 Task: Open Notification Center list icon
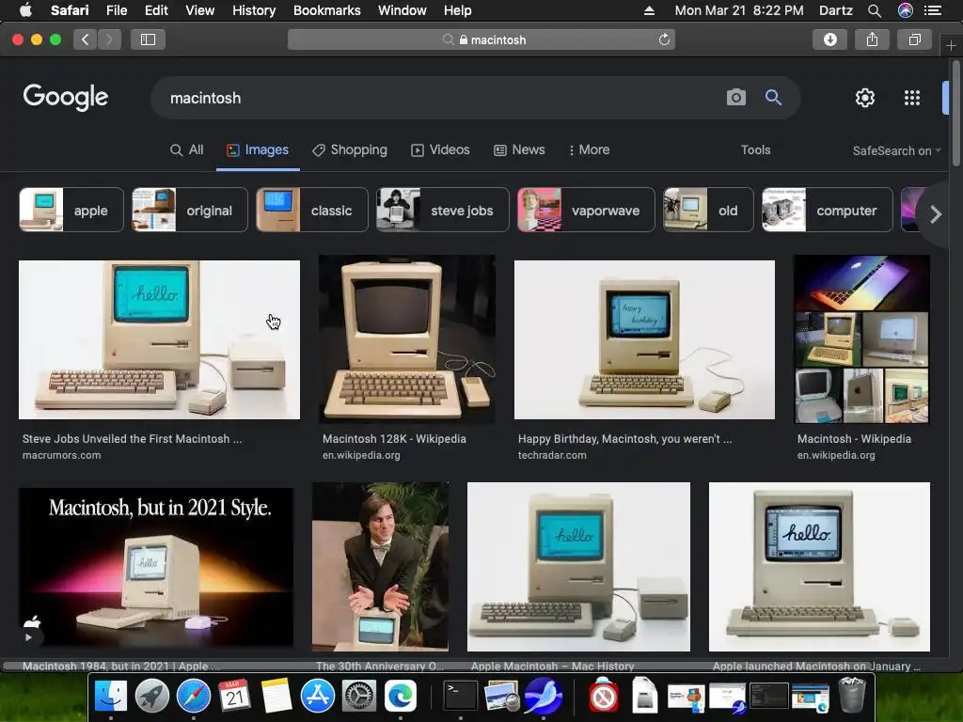[933, 10]
